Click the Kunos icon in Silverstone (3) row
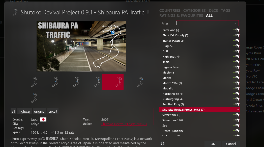 237,115
